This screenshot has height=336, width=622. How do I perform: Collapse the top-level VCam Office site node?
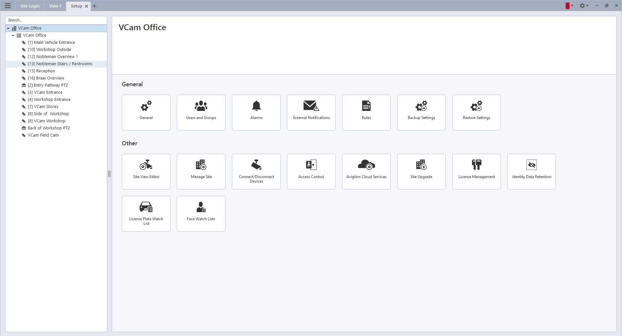click(x=8, y=28)
